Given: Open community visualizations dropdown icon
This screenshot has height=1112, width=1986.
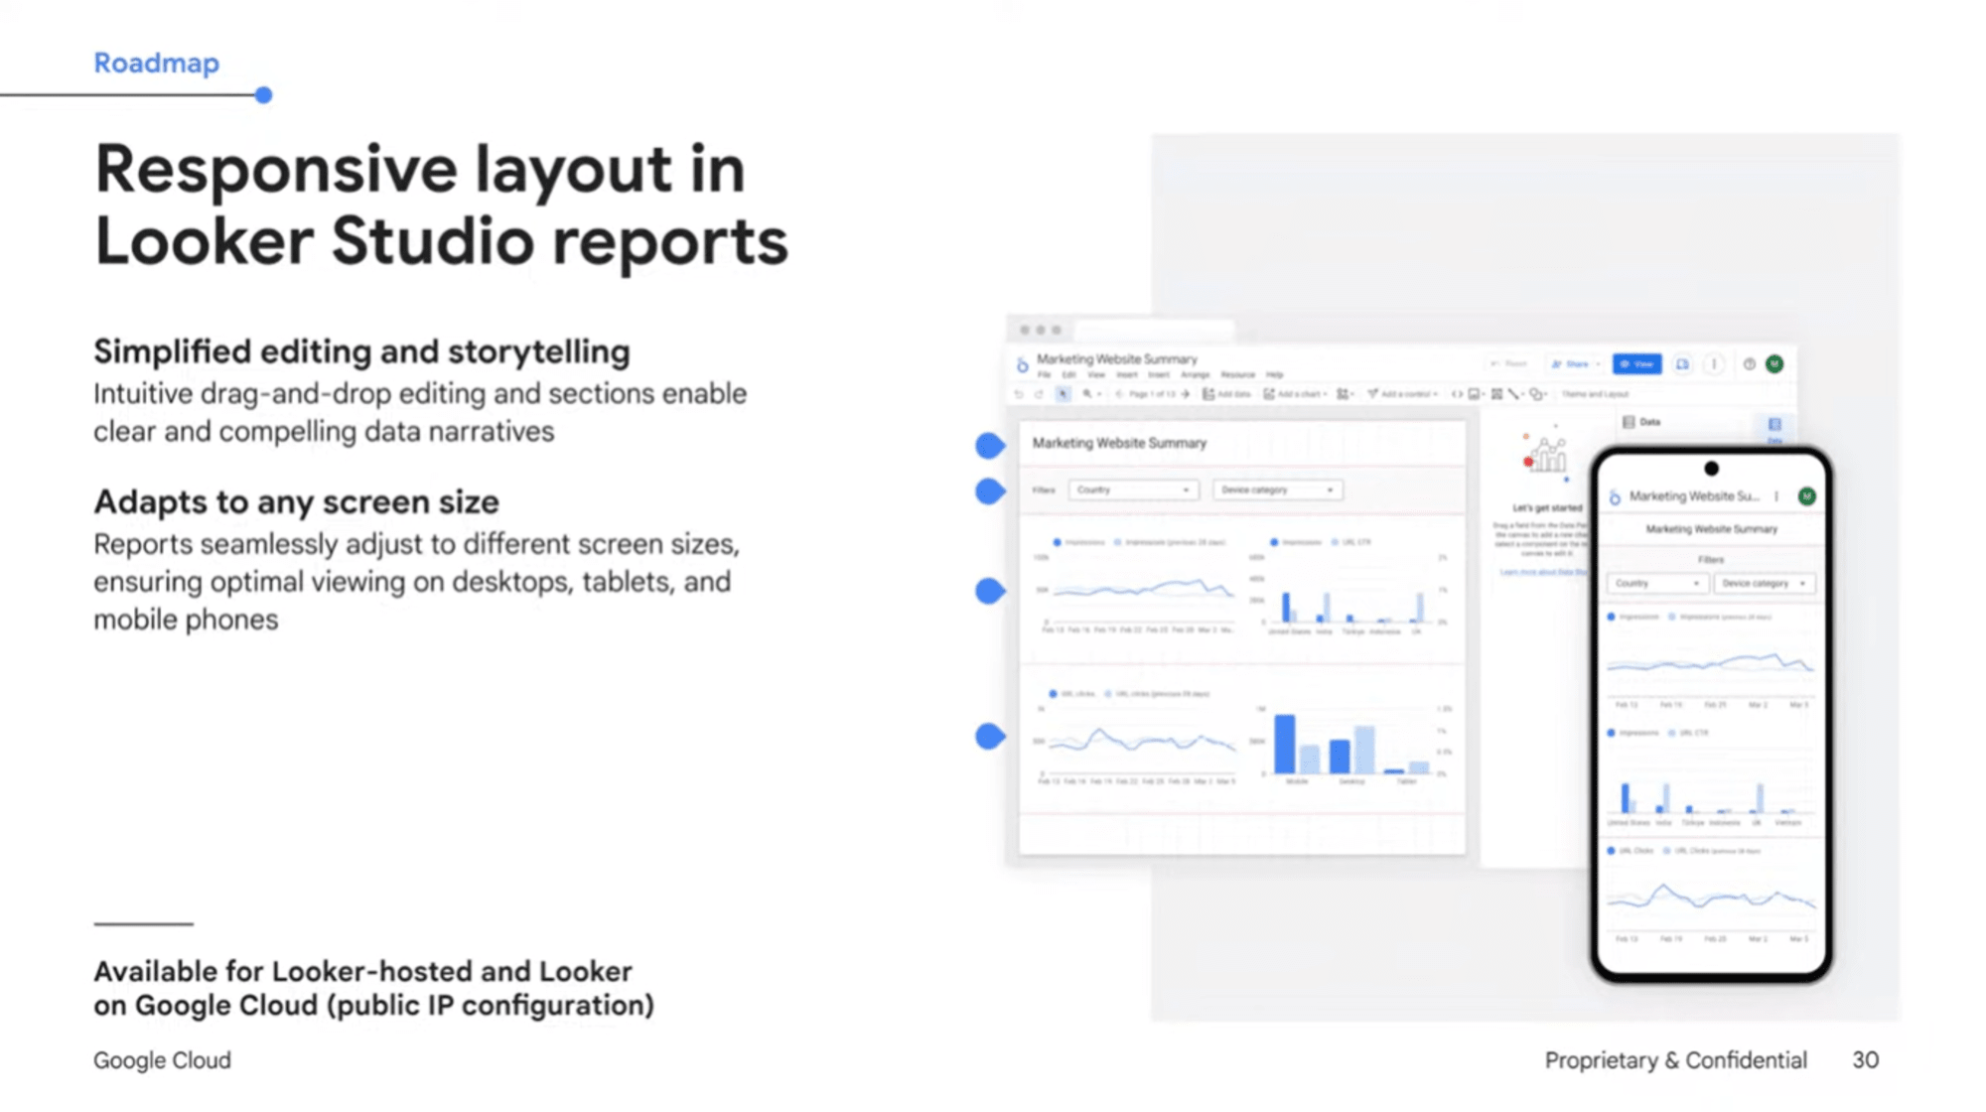Looking at the screenshot, I should [x=1345, y=394].
